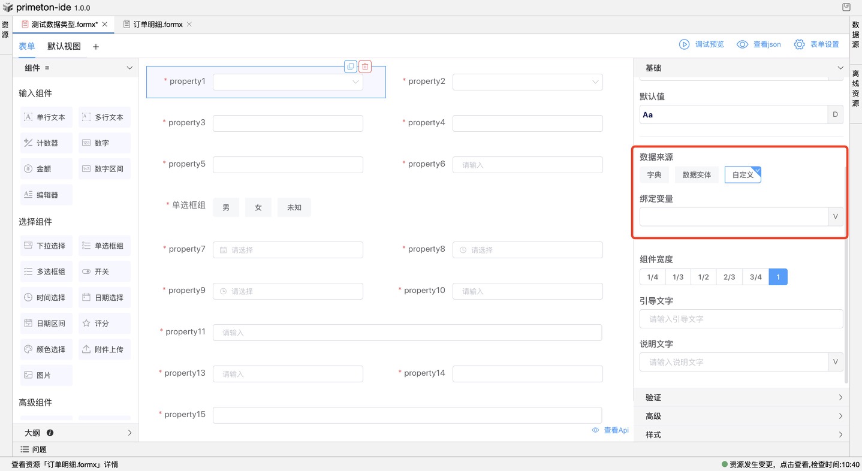This screenshot has width=862, height=471.
Task: Open 调试预览 debug preview
Action: [701, 44]
